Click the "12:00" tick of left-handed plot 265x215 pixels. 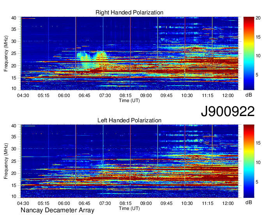coord(228,203)
